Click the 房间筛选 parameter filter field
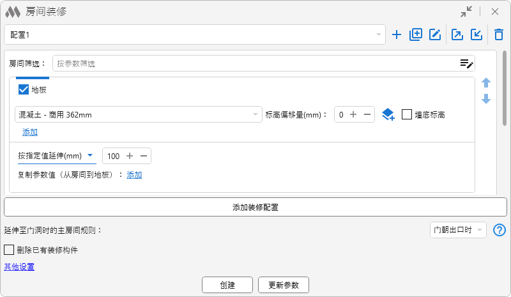The width and height of the screenshot is (511, 297). pyautogui.click(x=256, y=63)
